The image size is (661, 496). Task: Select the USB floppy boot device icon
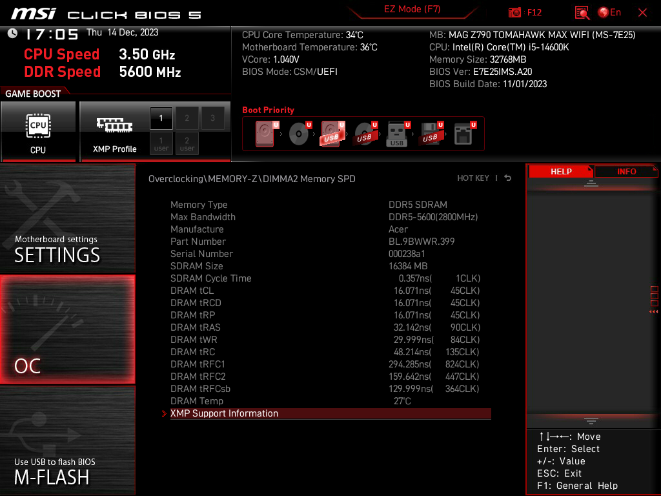point(431,134)
